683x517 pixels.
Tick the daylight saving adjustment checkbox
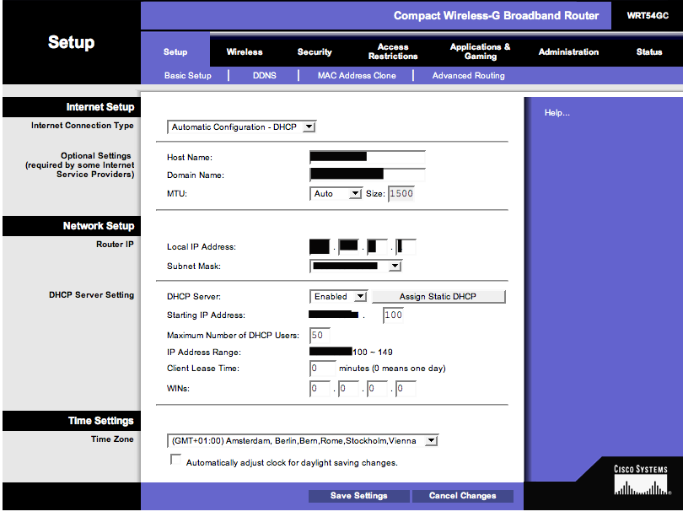pos(175,460)
